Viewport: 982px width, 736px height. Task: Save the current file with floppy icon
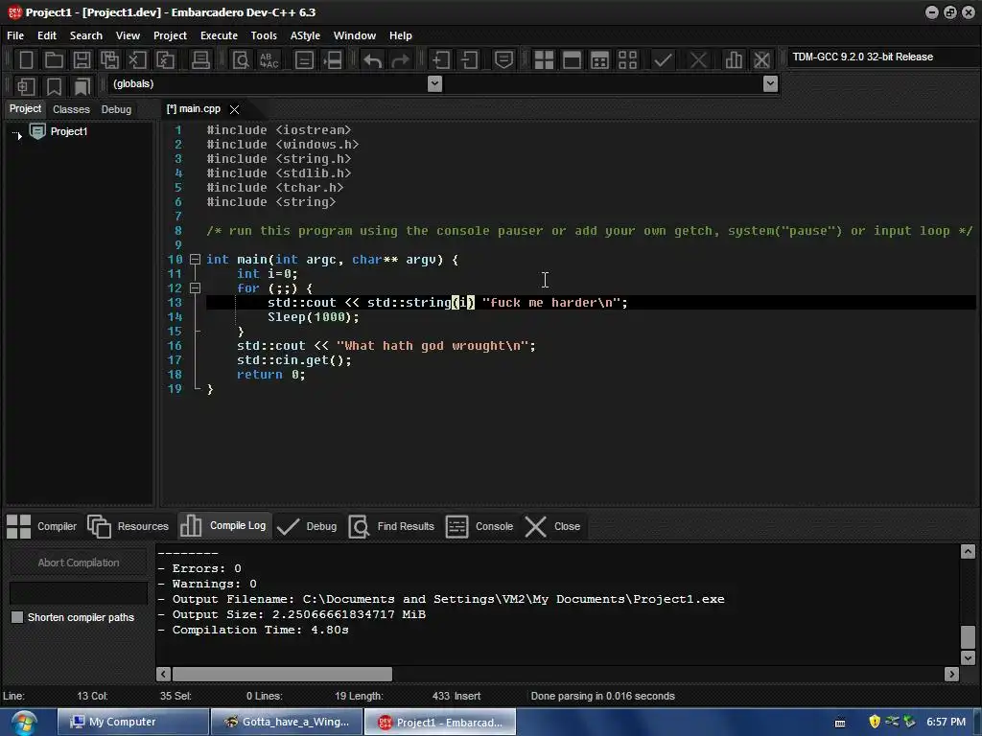click(82, 60)
